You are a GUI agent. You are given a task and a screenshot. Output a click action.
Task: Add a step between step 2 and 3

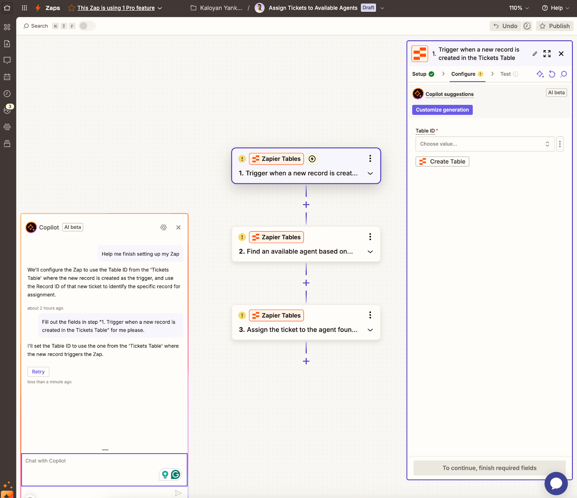coord(306,283)
